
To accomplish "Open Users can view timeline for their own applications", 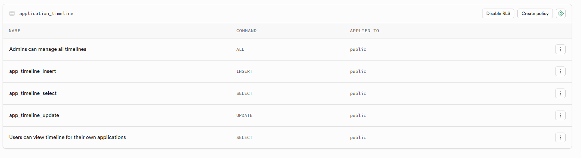I will point(67,137).
